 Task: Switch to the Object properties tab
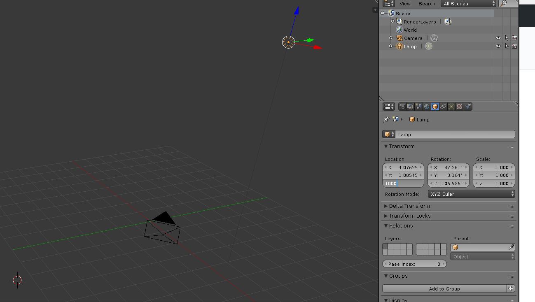pos(435,107)
